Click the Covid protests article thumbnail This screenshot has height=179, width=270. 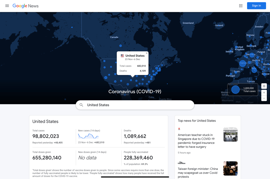click(x=230, y=168)
